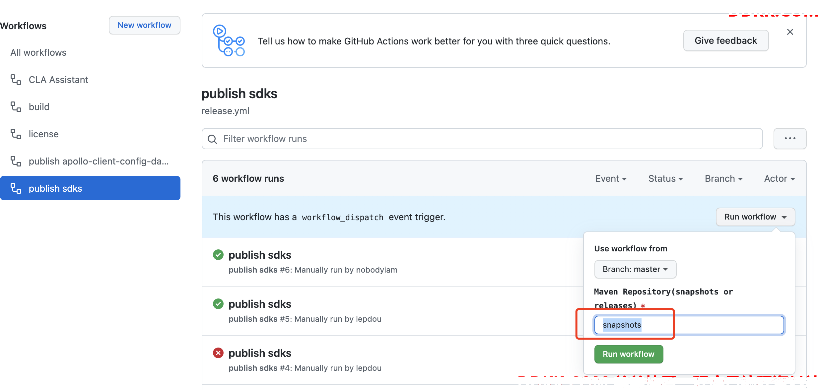This screenshot has height=390, width=820.
Task: Click the green Run workflow button
Action: click(x=629, y=354)
